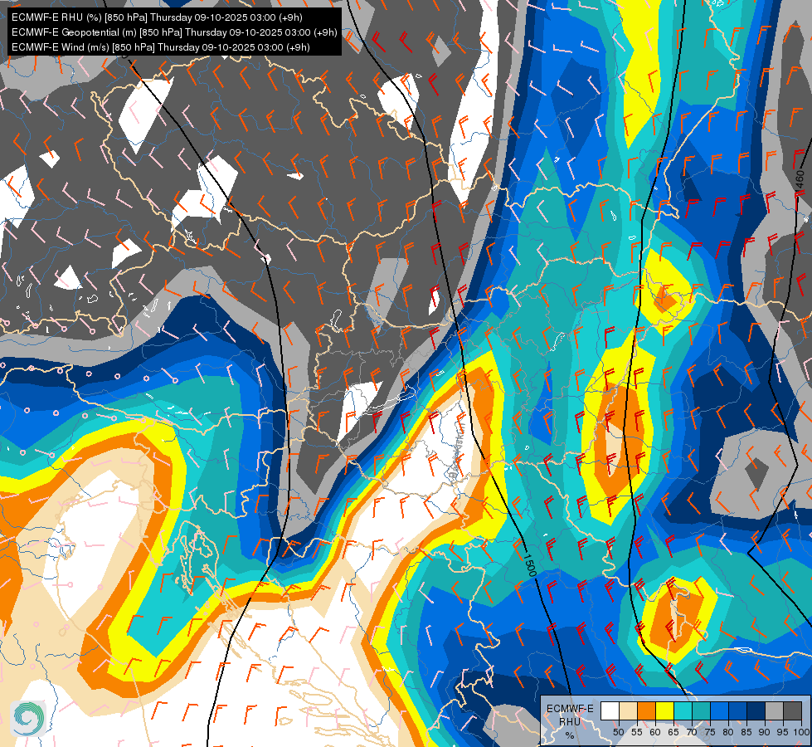The height and width of the screenshot is (747, 812).
Task: Click the white below-50% legend swatch
Action: point(610,710)
